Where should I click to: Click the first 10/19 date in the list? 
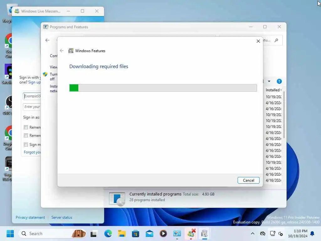click(x=273, y=97)
